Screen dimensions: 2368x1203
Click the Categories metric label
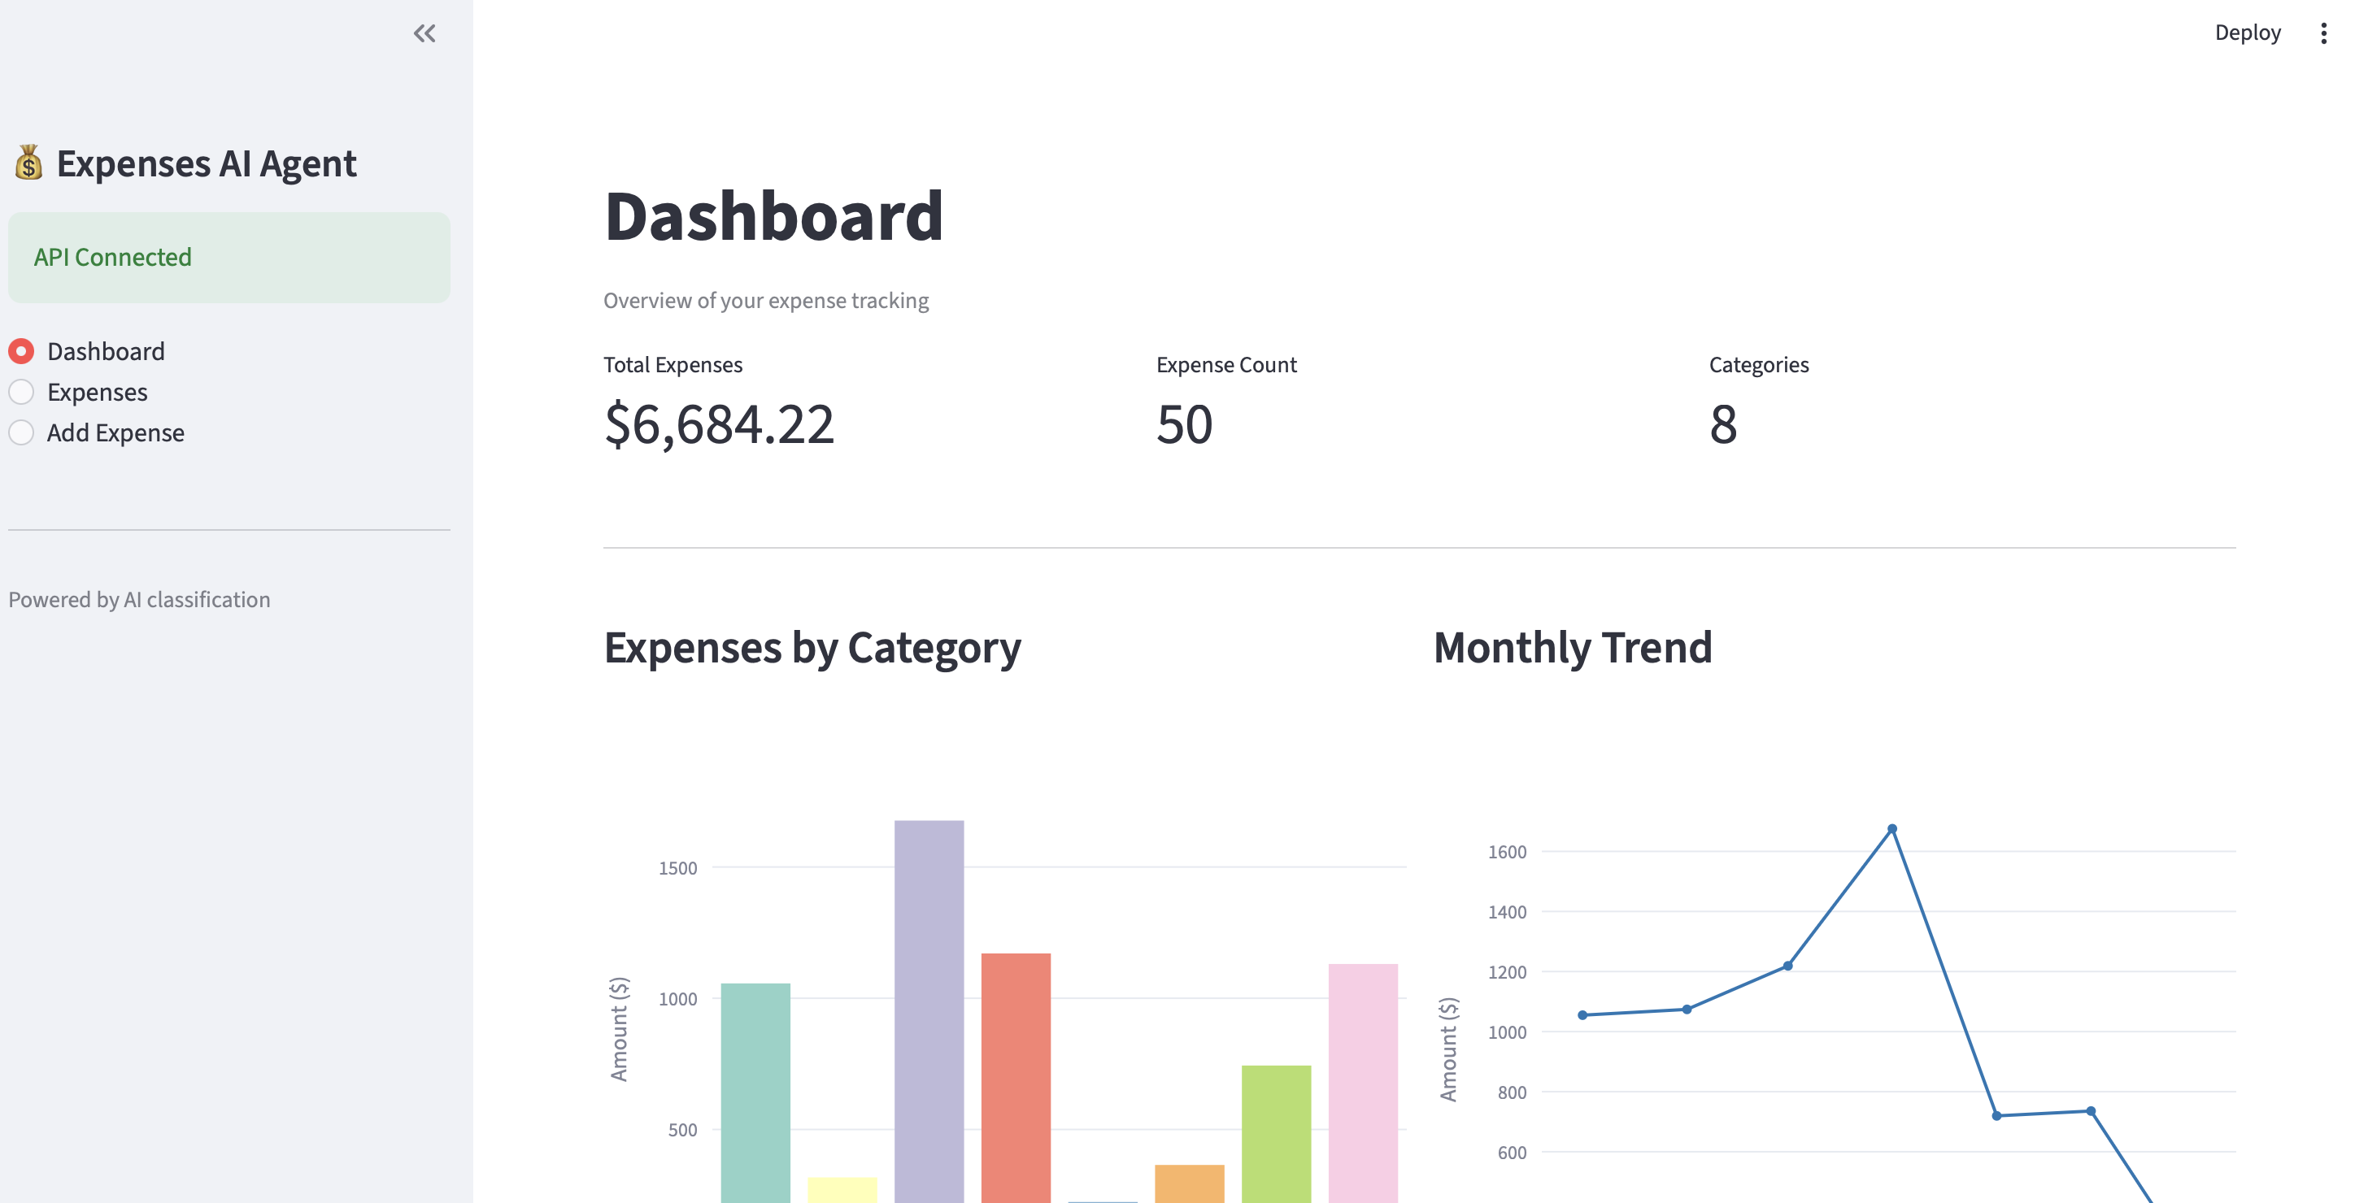[1759, 365]
